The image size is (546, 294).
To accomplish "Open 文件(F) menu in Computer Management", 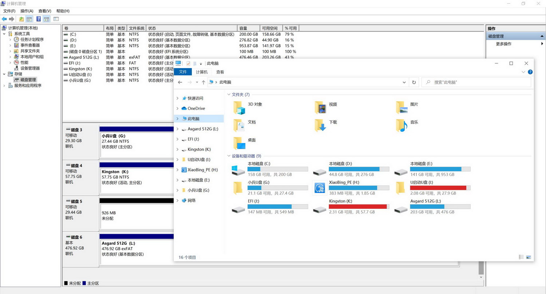I will [x=9, y=11].
